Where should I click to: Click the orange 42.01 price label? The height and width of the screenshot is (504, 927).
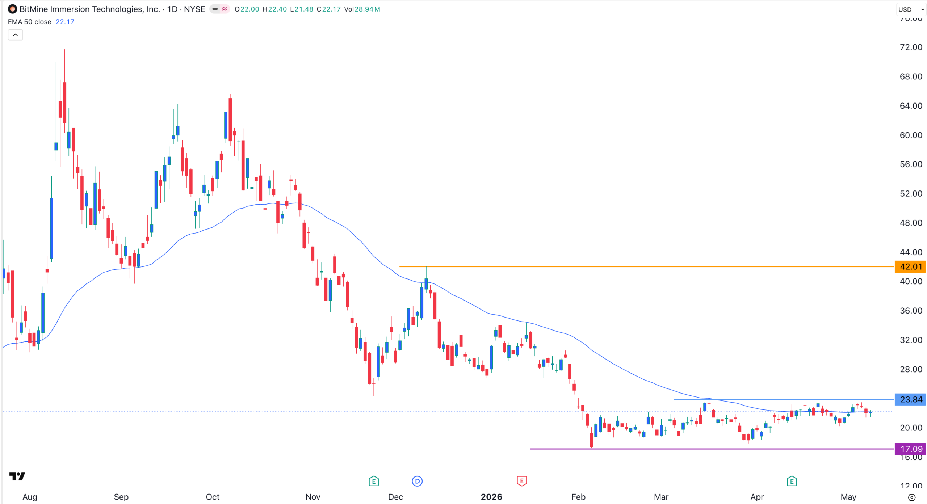coord(910,267)
